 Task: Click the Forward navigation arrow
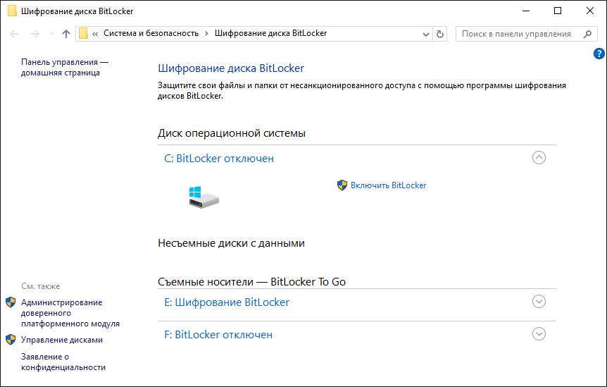(x=35, y=34)
